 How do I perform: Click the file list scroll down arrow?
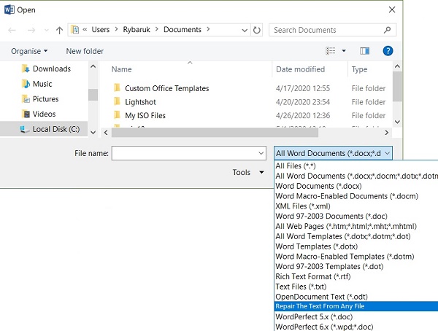tap(397, 122)
